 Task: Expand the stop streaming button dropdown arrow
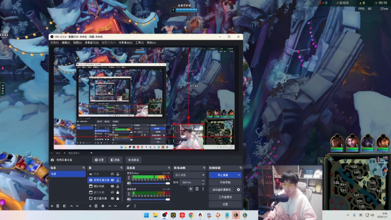[x=239, y=175]
